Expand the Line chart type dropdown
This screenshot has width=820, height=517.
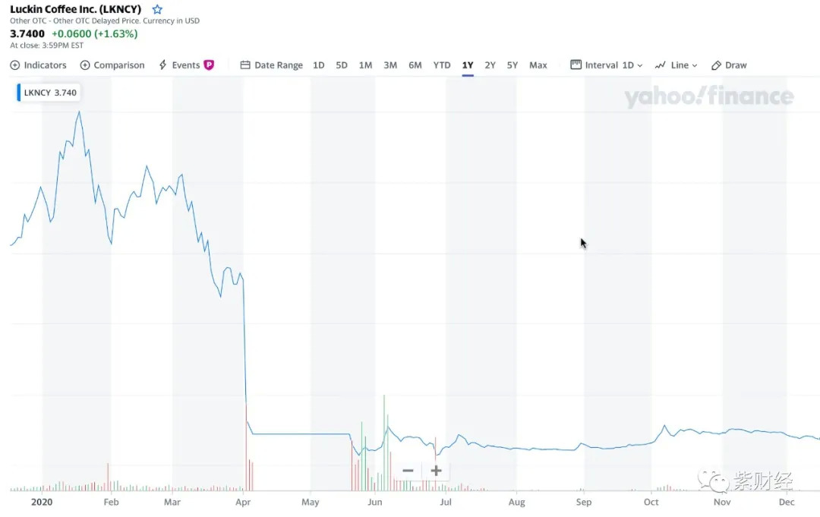[676, 65]
